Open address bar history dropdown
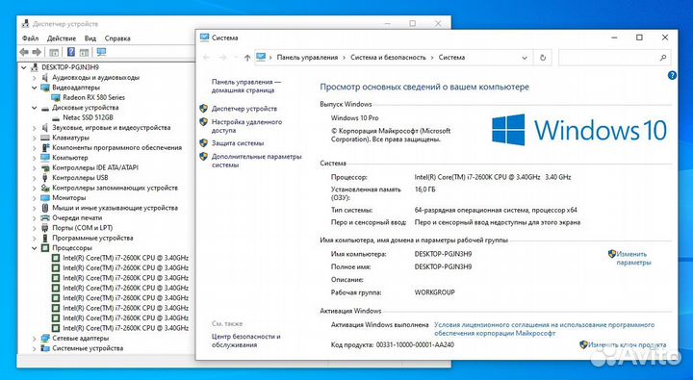Screen dimensions: 693x380 [x=525, y=58]
